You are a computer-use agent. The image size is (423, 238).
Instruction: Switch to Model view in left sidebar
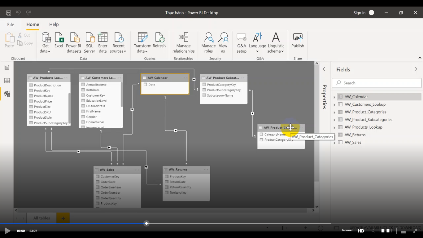click(x=7, y=94)
